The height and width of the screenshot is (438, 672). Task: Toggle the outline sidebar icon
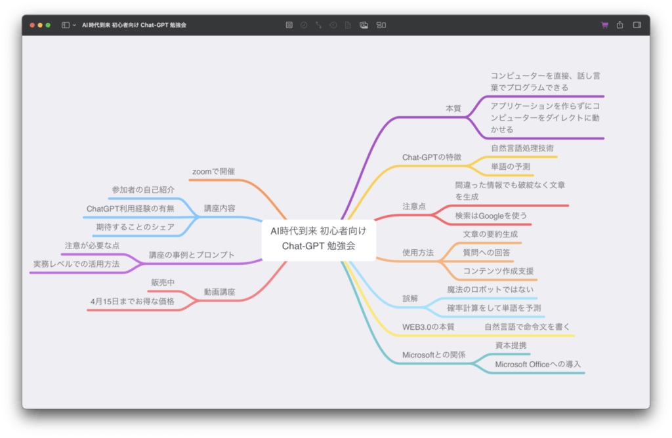[x=66, y=26]
